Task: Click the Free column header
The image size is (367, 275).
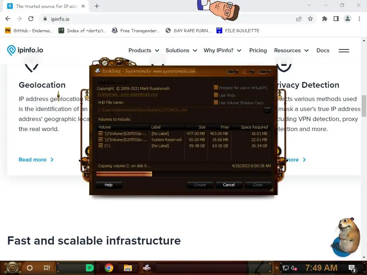Action: [219, 127]
